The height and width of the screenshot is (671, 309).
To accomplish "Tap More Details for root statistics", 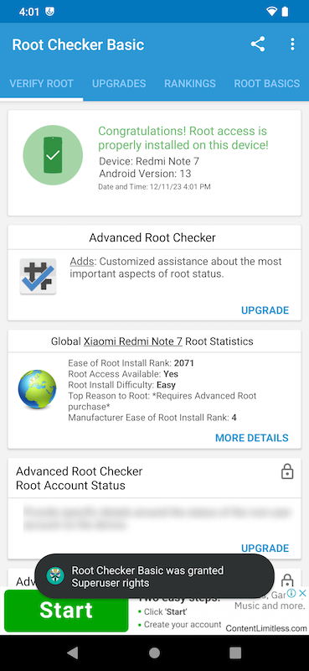I will 252,438.
